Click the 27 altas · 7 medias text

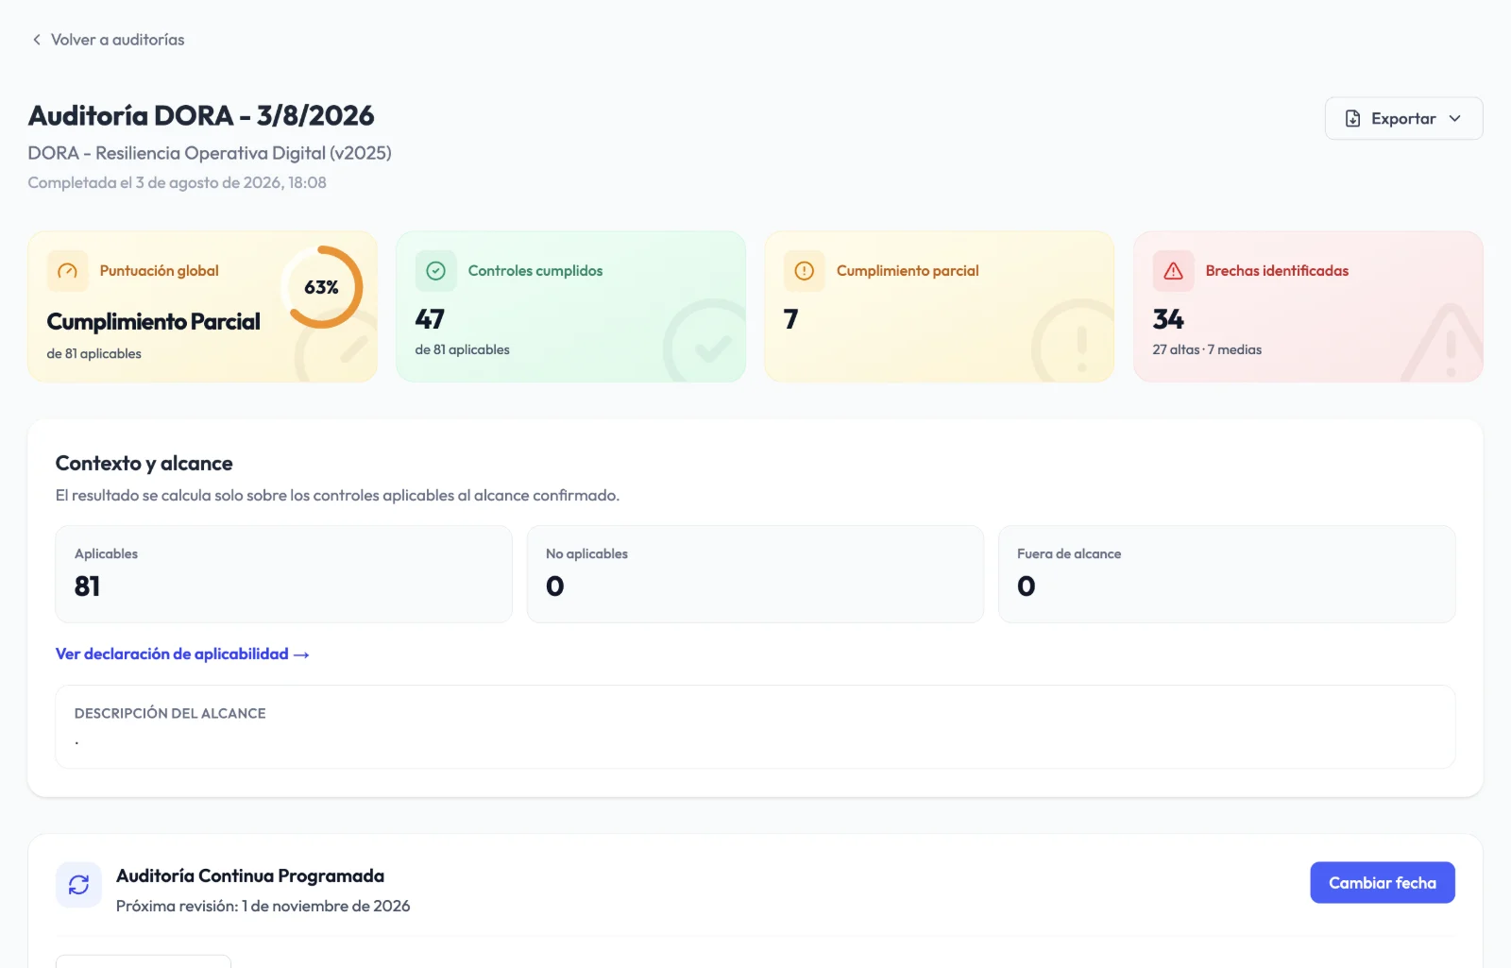click(x=1207, y=349)
